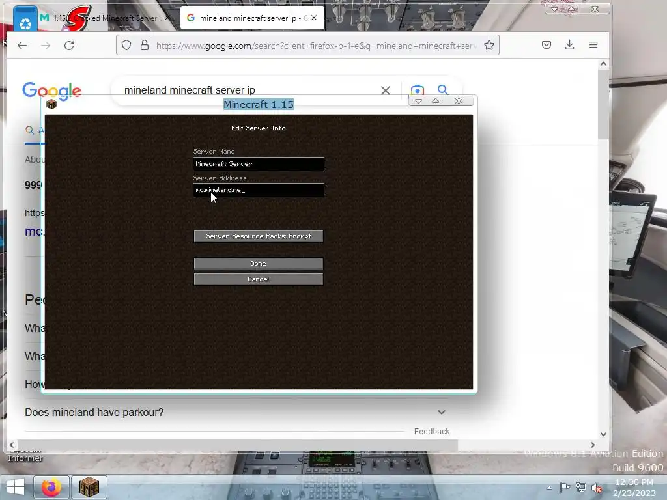Click the muted volume tray icon
Screen dimensions: 667x500
[597, 488]
